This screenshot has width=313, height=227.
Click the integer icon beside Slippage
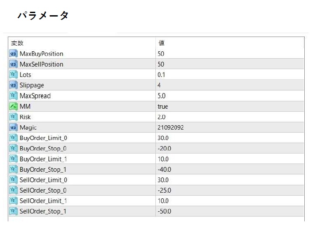tap(13, 85)
